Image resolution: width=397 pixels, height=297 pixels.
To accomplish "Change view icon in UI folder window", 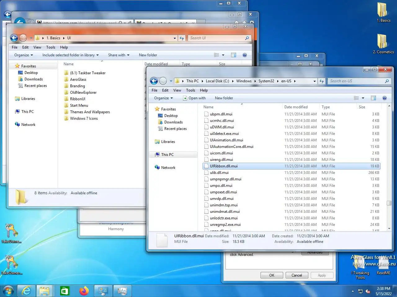I will click(x=216, y=55).
